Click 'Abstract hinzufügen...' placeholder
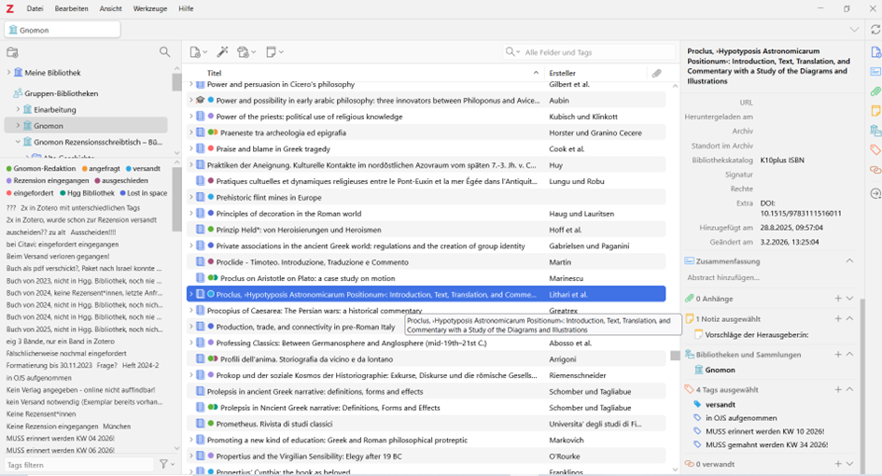The image size is (882, 476). click(x=722, y=277)
